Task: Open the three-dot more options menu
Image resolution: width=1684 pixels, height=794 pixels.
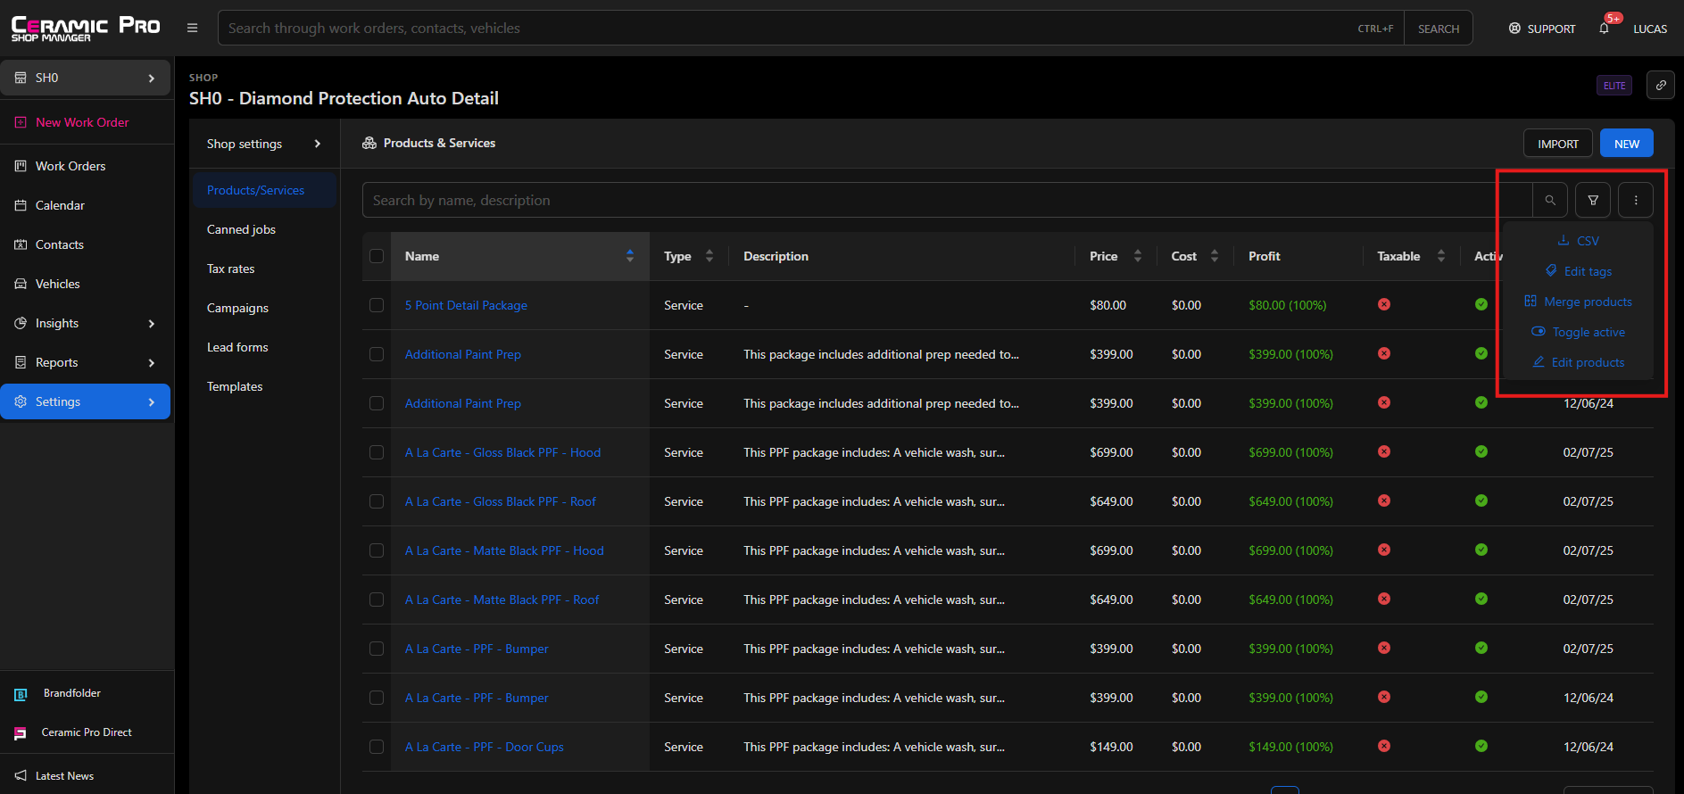Action: (1635, 201)
